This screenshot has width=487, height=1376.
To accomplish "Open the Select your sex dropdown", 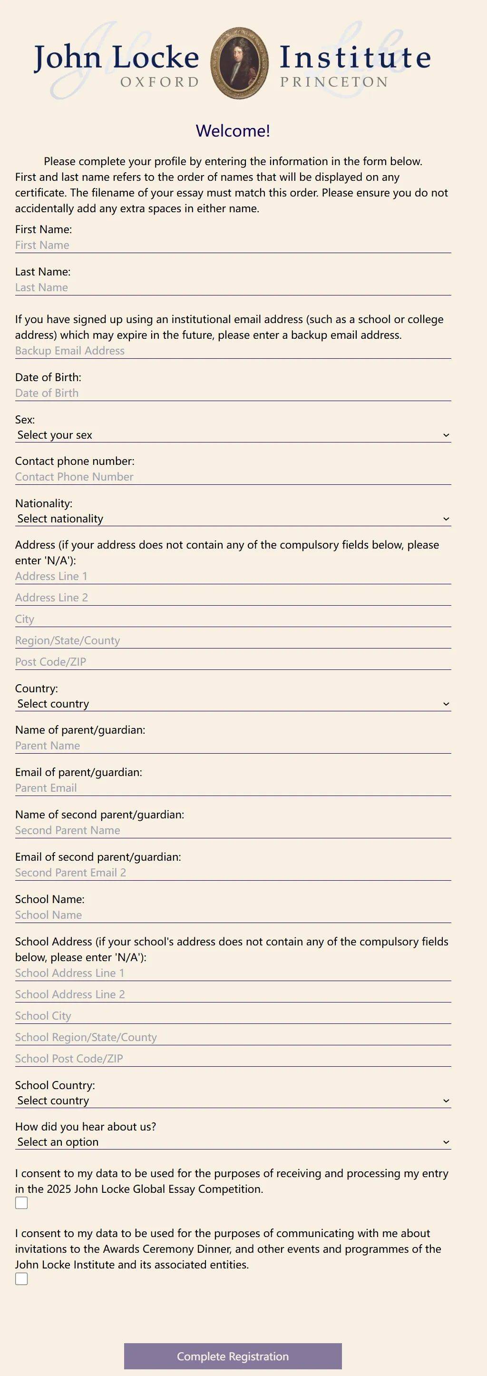I will pos(233,435).
